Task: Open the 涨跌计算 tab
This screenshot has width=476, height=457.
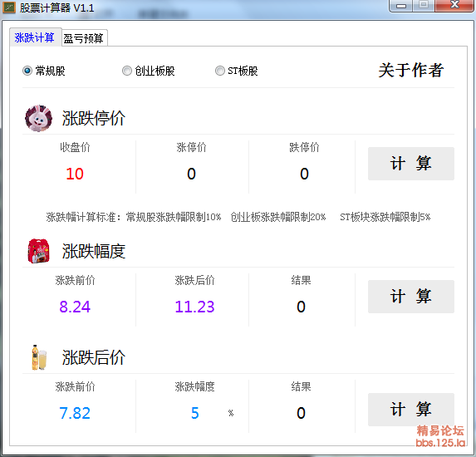Action: [x=35, y=37]
